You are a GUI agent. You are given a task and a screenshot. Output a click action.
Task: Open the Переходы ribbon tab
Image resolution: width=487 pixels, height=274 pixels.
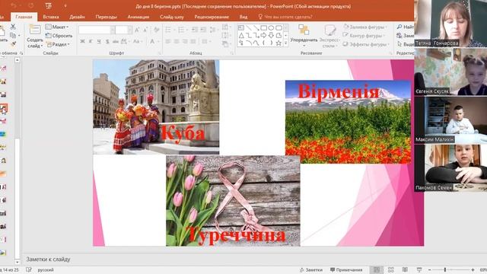[x=107, y=17]
